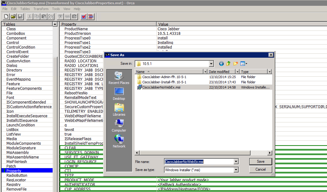Create a new folder in Save As dialog
This screenshot has height=192, width=327.
[x=236, y=64]
